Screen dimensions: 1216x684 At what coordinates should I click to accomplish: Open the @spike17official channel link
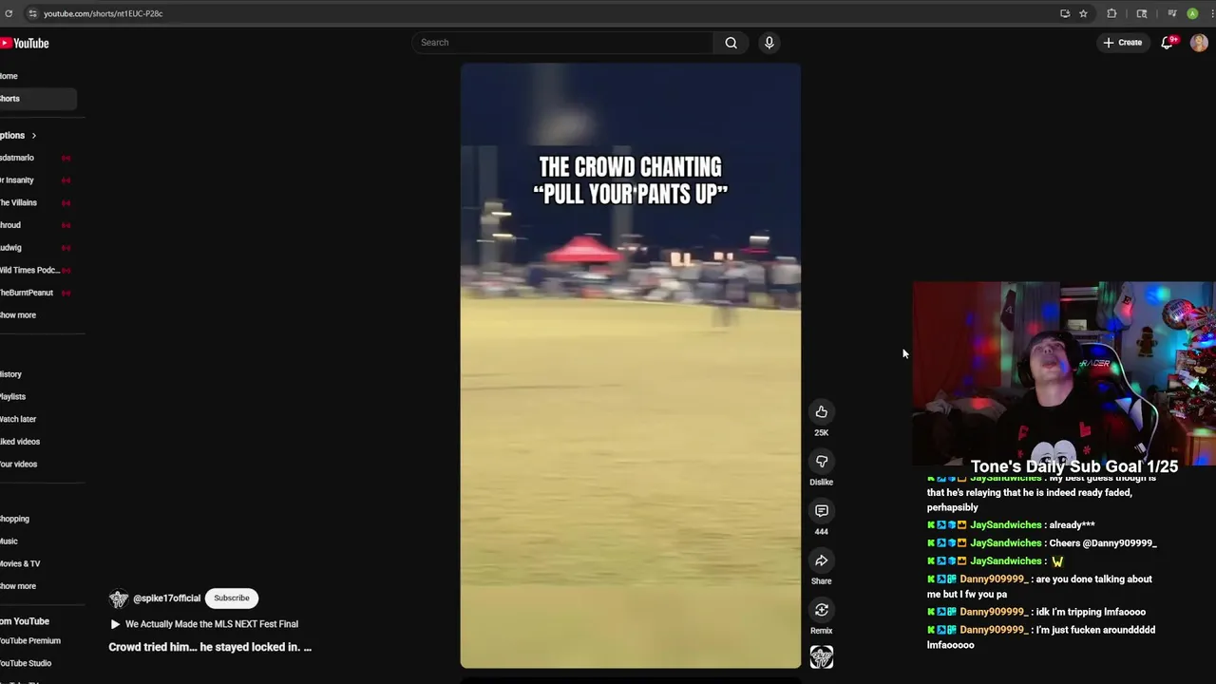coord(166,598)
